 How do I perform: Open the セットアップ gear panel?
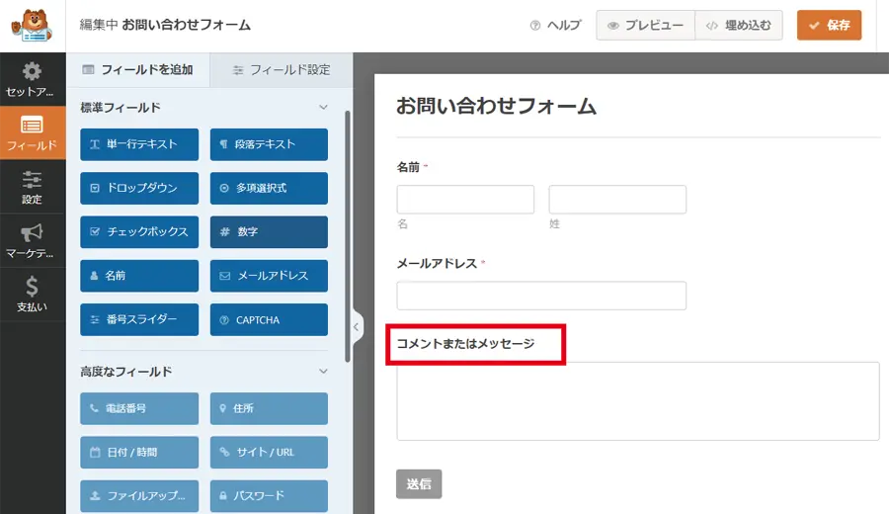(33, 79)
